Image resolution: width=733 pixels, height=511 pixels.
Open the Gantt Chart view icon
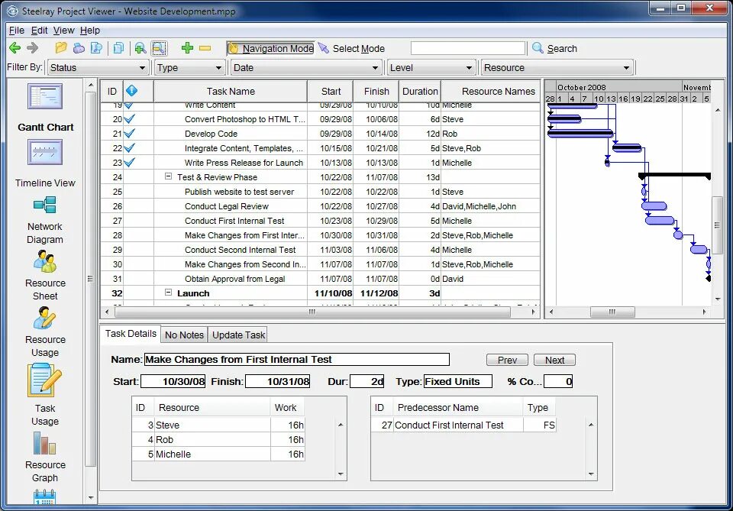45,96
